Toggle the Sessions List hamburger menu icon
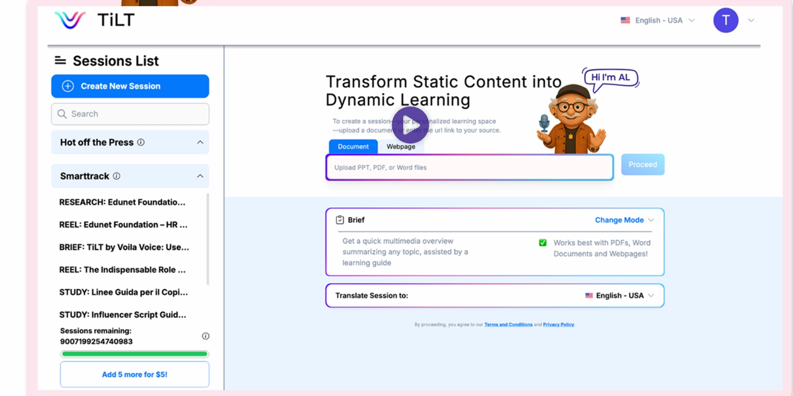Image resolution: width=793 pixels, height=396 pixels. coord(60,60)
